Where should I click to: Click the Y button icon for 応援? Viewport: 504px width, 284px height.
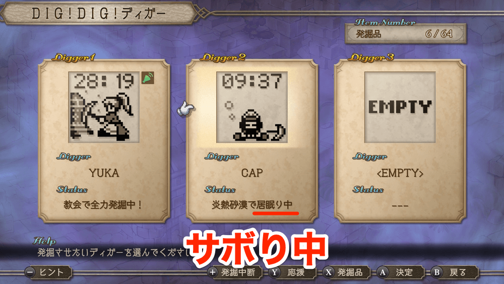coord(274,272)
